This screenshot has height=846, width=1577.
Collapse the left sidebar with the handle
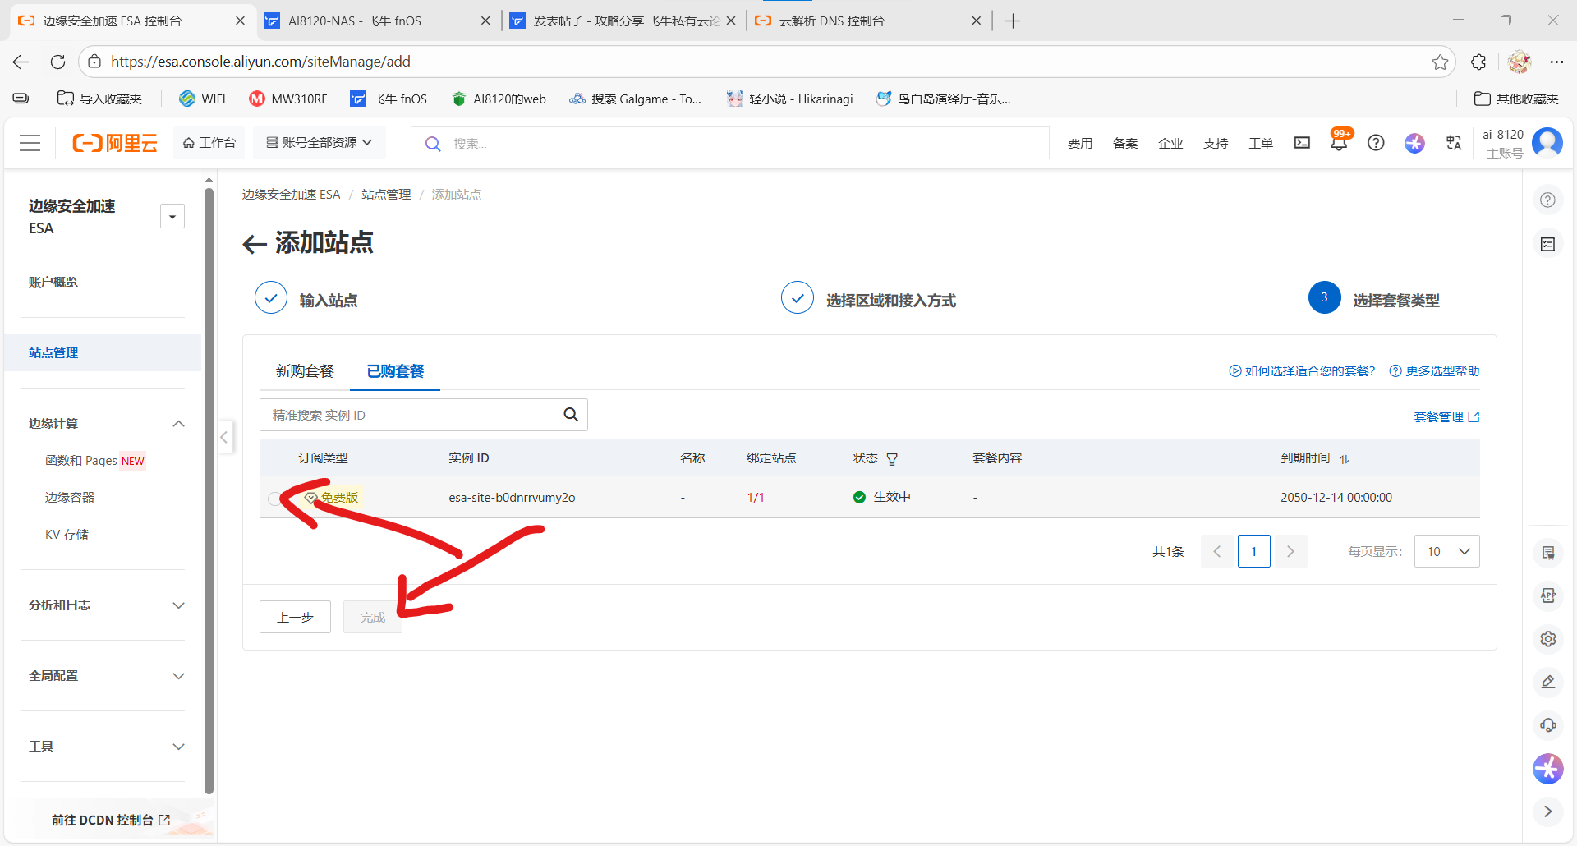[x=223, y=437]
